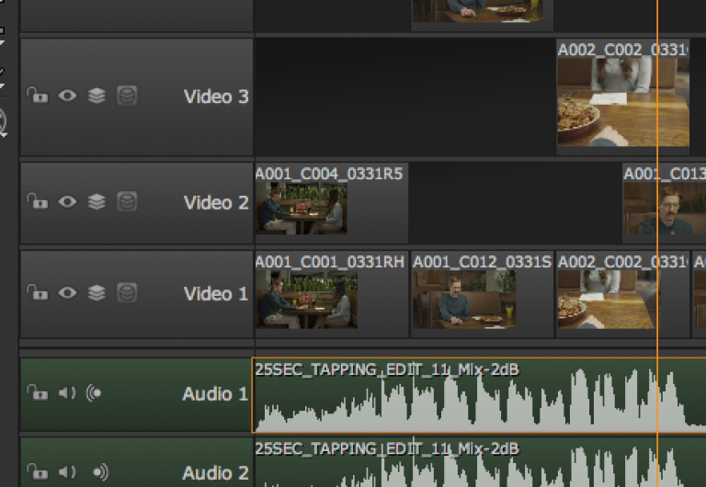Click the layers stack icon on Video 1
Screen dimensions: 706x487
point(97,293)
